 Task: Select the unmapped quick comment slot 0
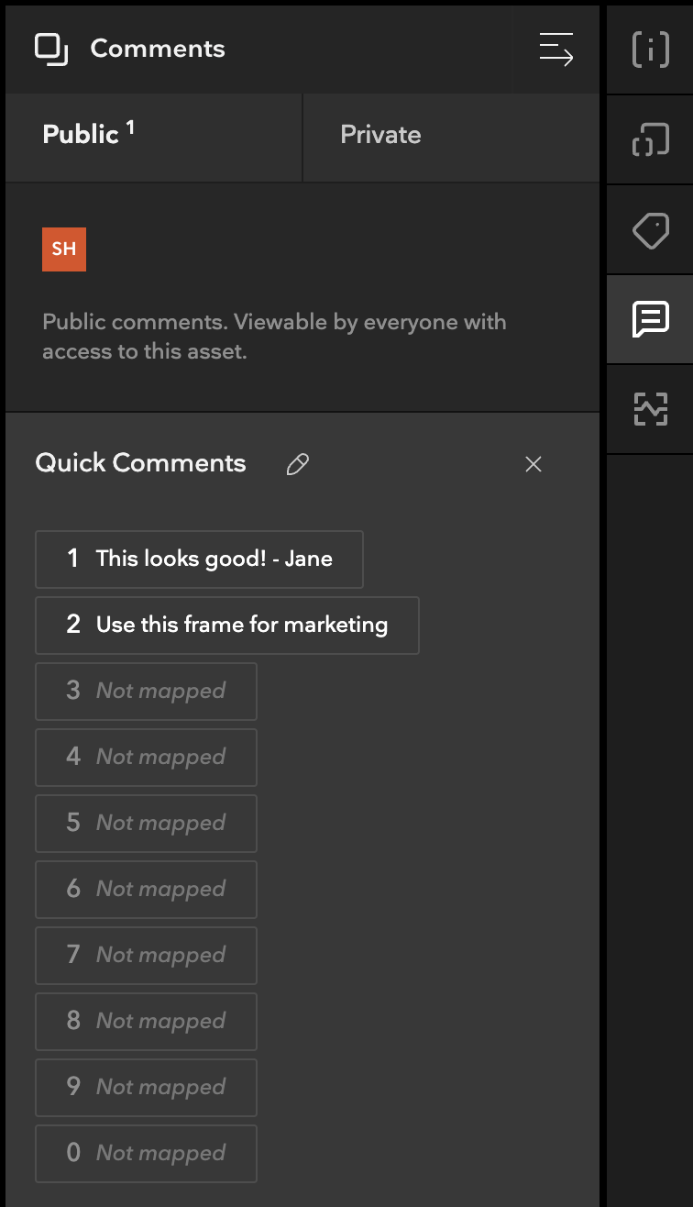pos(146,1153)
